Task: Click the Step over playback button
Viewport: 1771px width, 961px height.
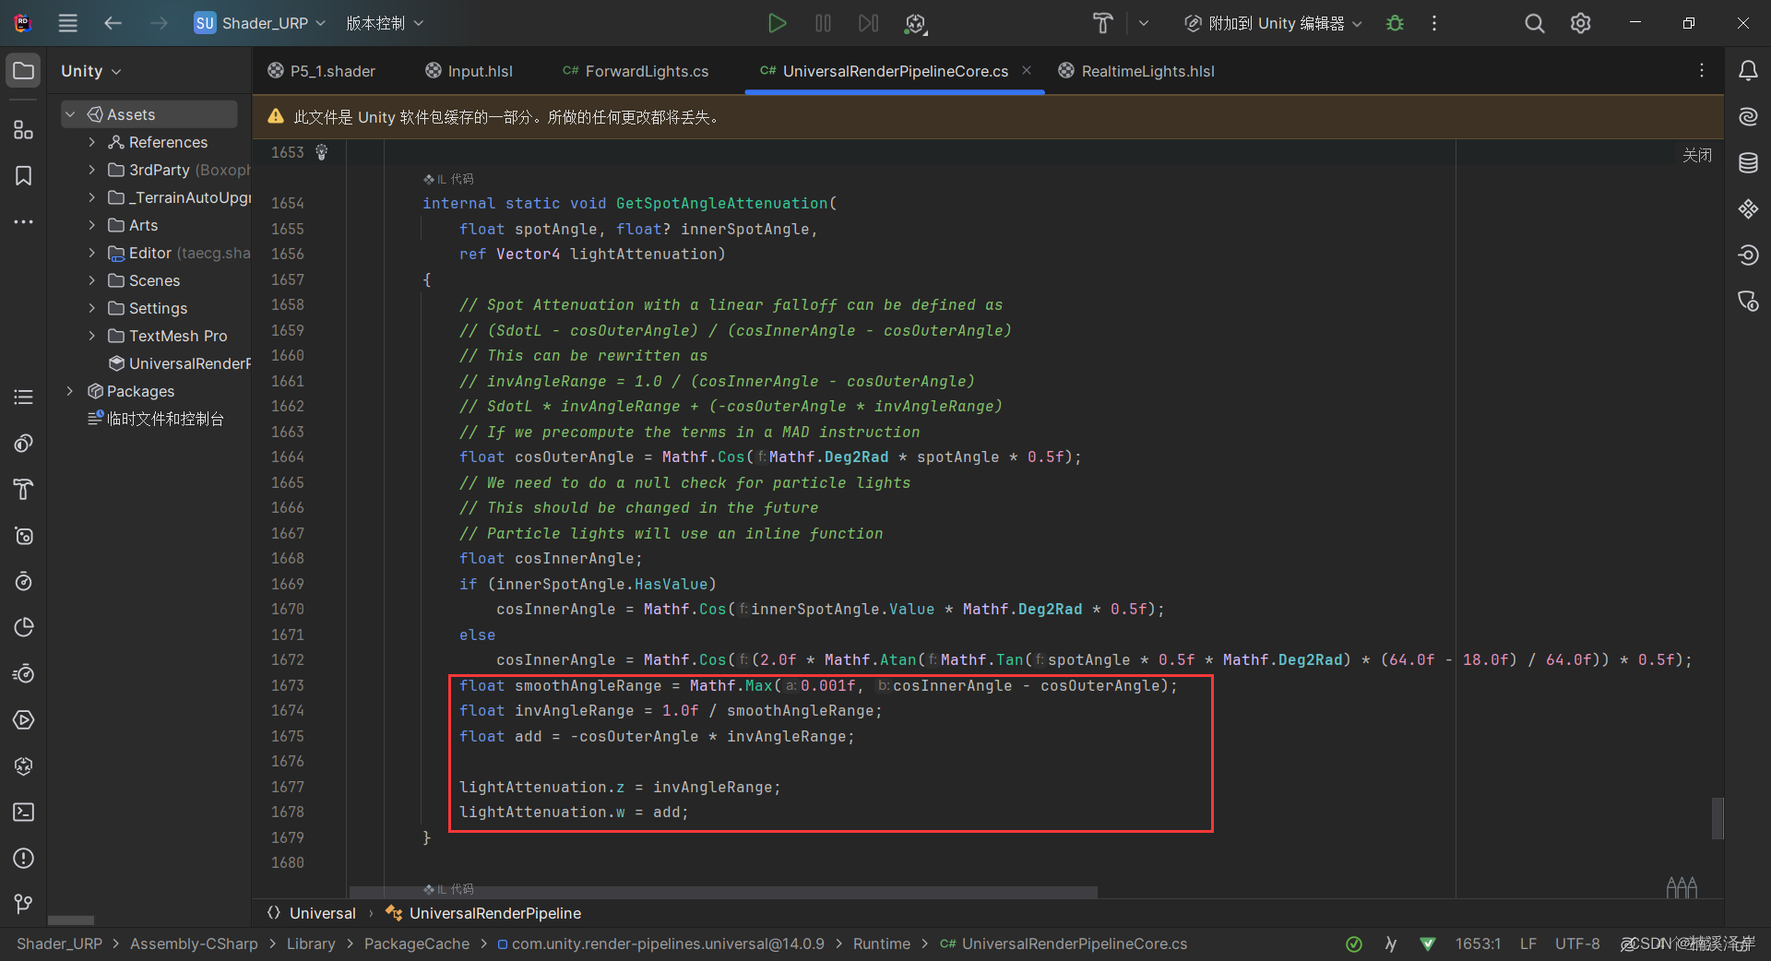Action: pyautogui.click(x=868, y=23)
